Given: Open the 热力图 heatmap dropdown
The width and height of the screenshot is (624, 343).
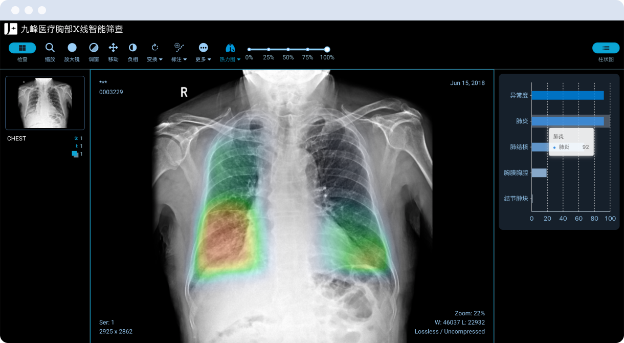Looking at the screenshot, I should (230, 52).
